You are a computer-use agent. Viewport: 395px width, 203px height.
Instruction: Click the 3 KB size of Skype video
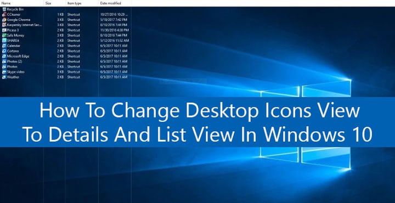[x=60, y=72]
